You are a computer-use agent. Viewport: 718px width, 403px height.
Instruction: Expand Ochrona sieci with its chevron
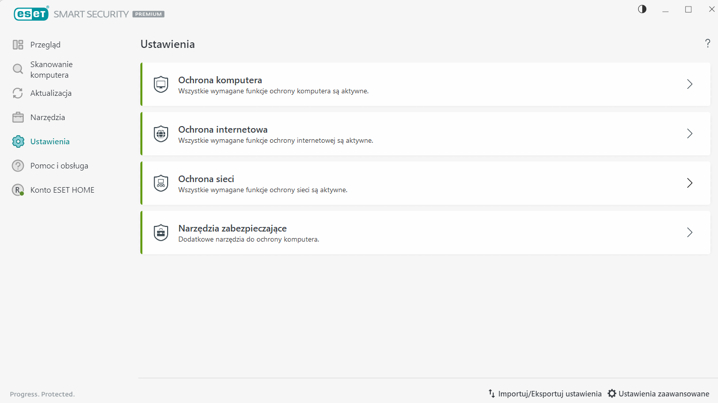[690, 183]
